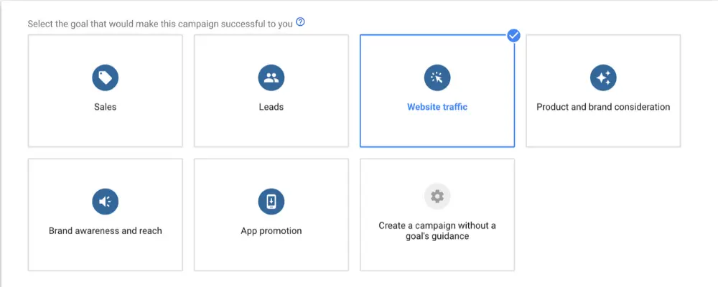Open the help question mark icon

point(300,22)
